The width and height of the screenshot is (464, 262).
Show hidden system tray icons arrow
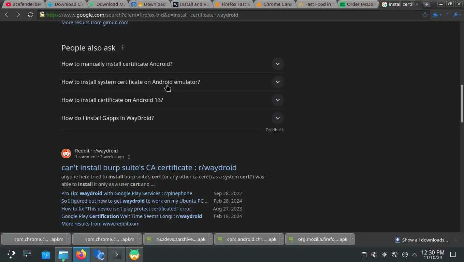(415, 254)
